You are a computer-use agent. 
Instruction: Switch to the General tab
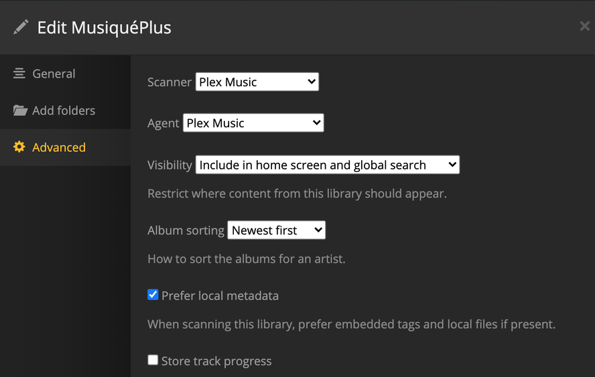[54, 74]
